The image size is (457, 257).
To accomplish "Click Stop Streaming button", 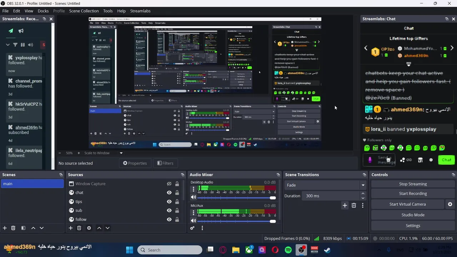I will point(413,184).
